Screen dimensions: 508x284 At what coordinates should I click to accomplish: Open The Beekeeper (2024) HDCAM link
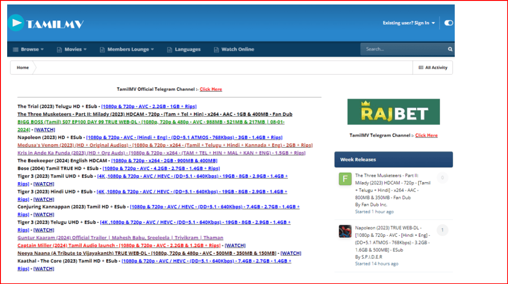pos(164,161)
